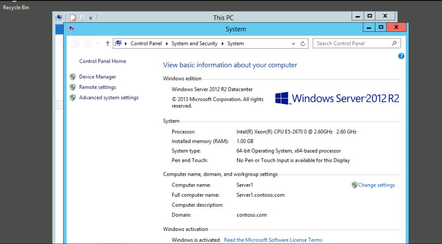Click the New folder icon in This PC toolbar
The width and height of the screenshot is (442, 244).
point(82,18)
